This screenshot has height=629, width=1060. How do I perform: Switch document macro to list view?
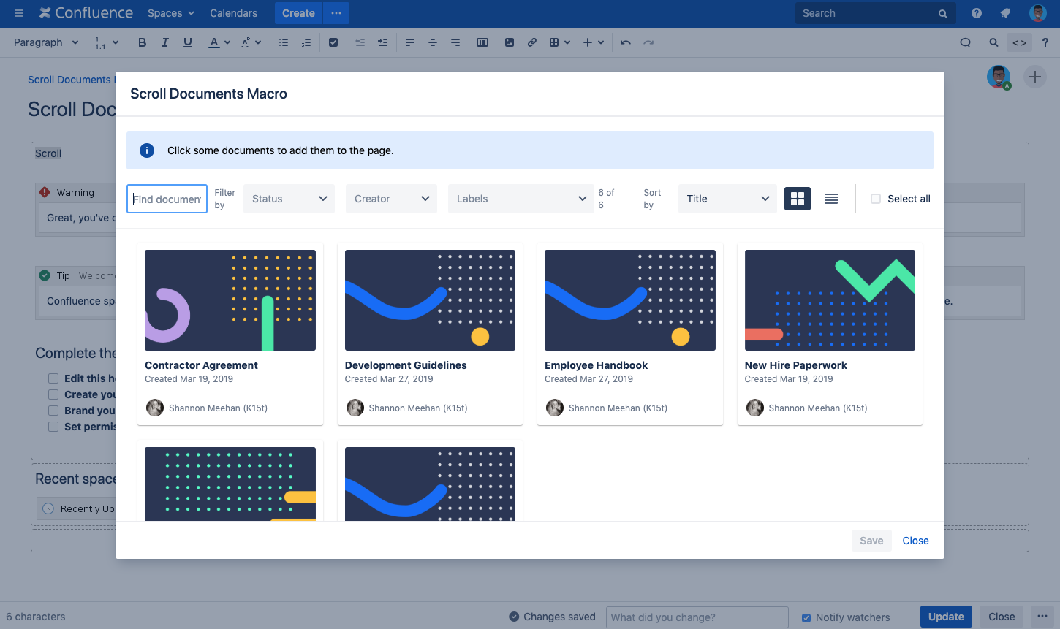pyautogui.click(x=830, y=198)
